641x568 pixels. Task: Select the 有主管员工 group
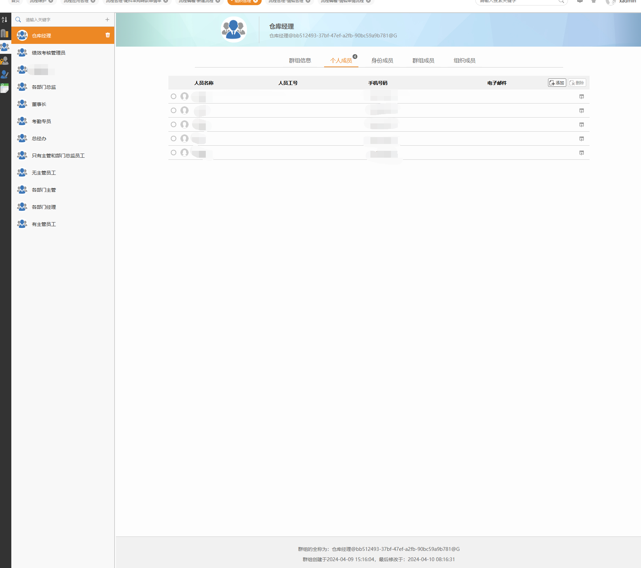(63, 224)
